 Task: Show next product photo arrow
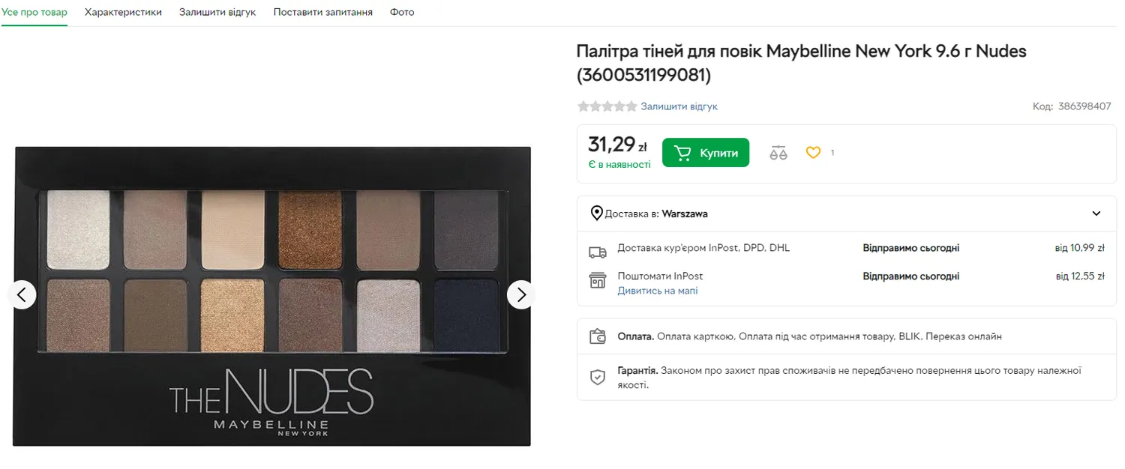(x=520, y=294)
